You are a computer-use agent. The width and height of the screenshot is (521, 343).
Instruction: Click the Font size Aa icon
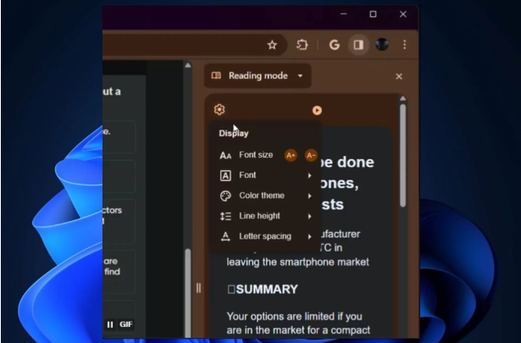[x=225, y=155]
